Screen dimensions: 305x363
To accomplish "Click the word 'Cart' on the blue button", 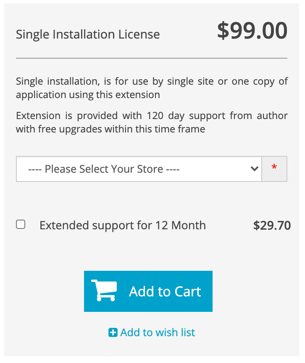I will coord(188,291).
